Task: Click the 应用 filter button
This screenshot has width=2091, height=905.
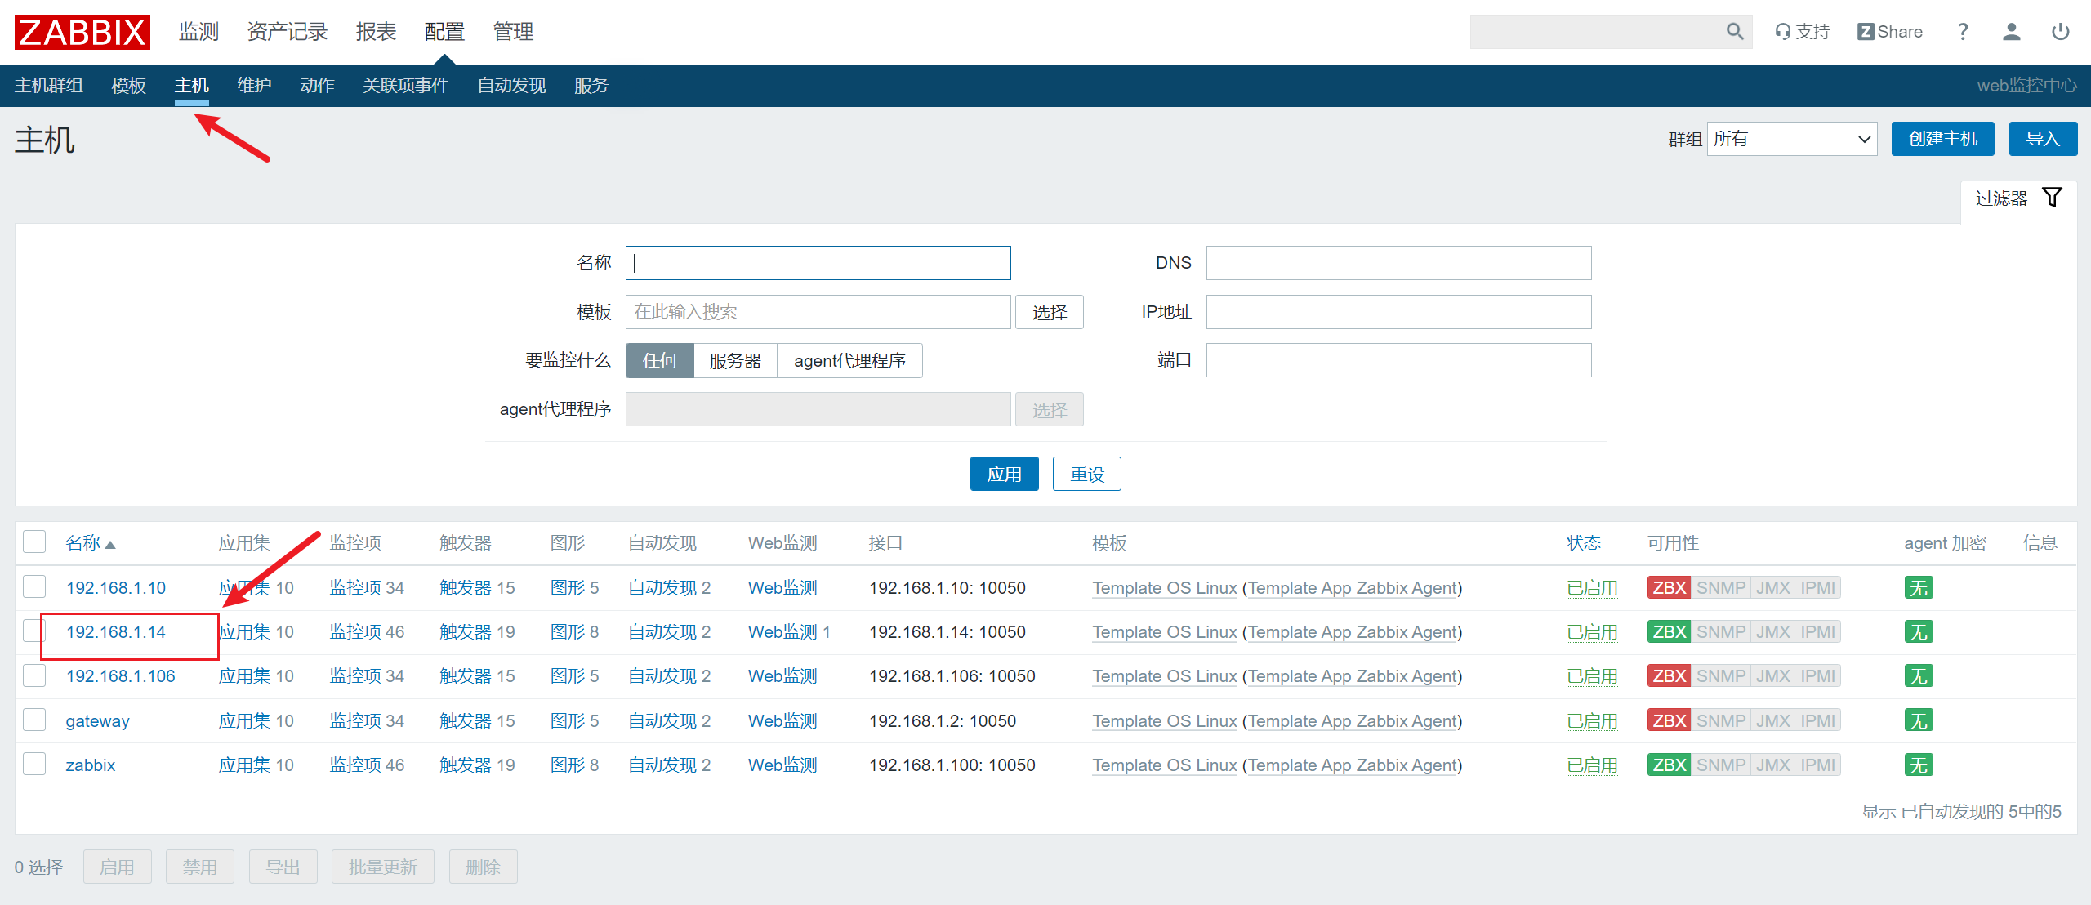Action: 1004,475
